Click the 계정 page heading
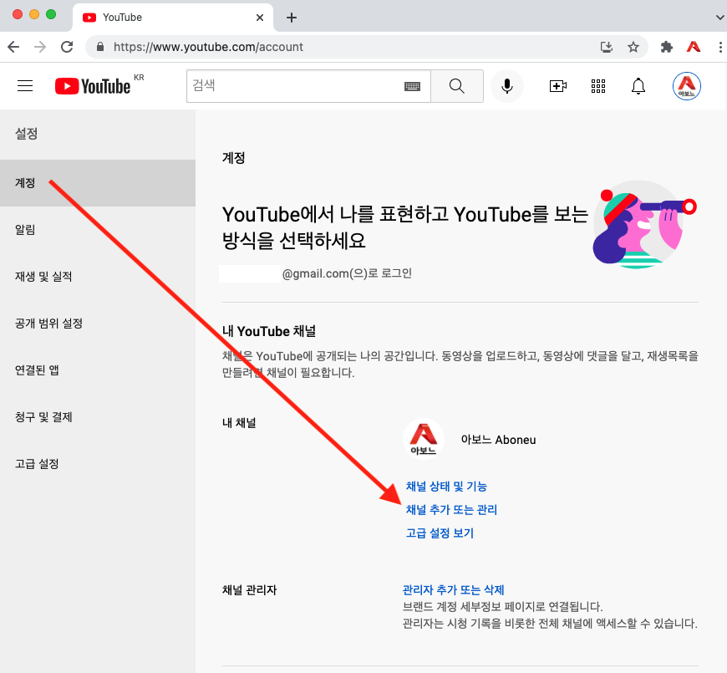The image size is (727, 673). (x=233, y=158)
